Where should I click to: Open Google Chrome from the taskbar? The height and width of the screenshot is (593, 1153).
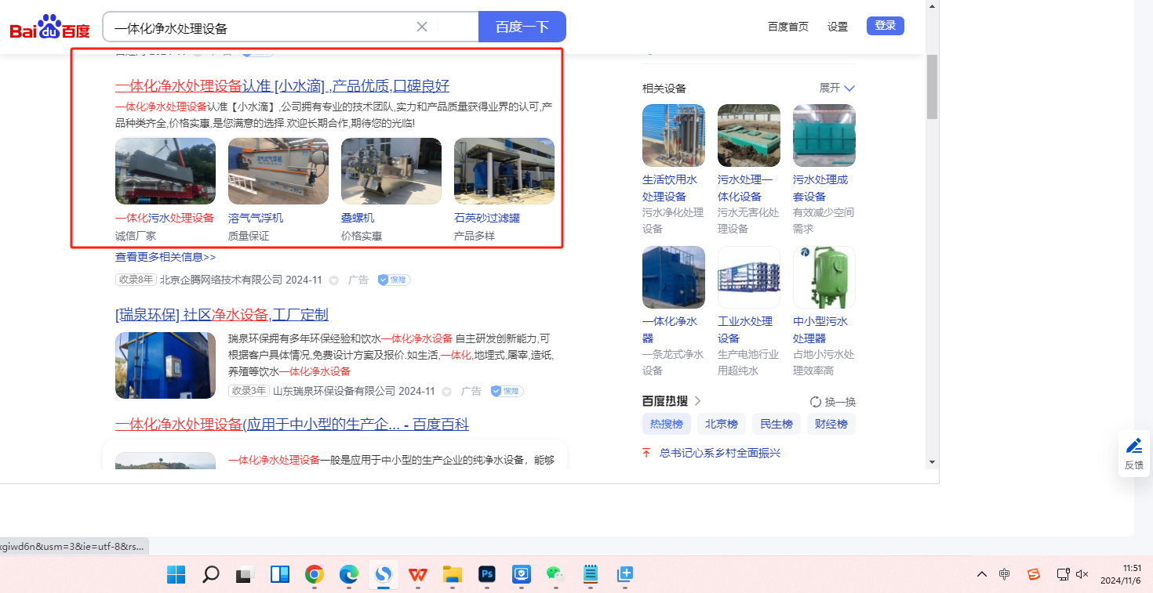point(315,574)
